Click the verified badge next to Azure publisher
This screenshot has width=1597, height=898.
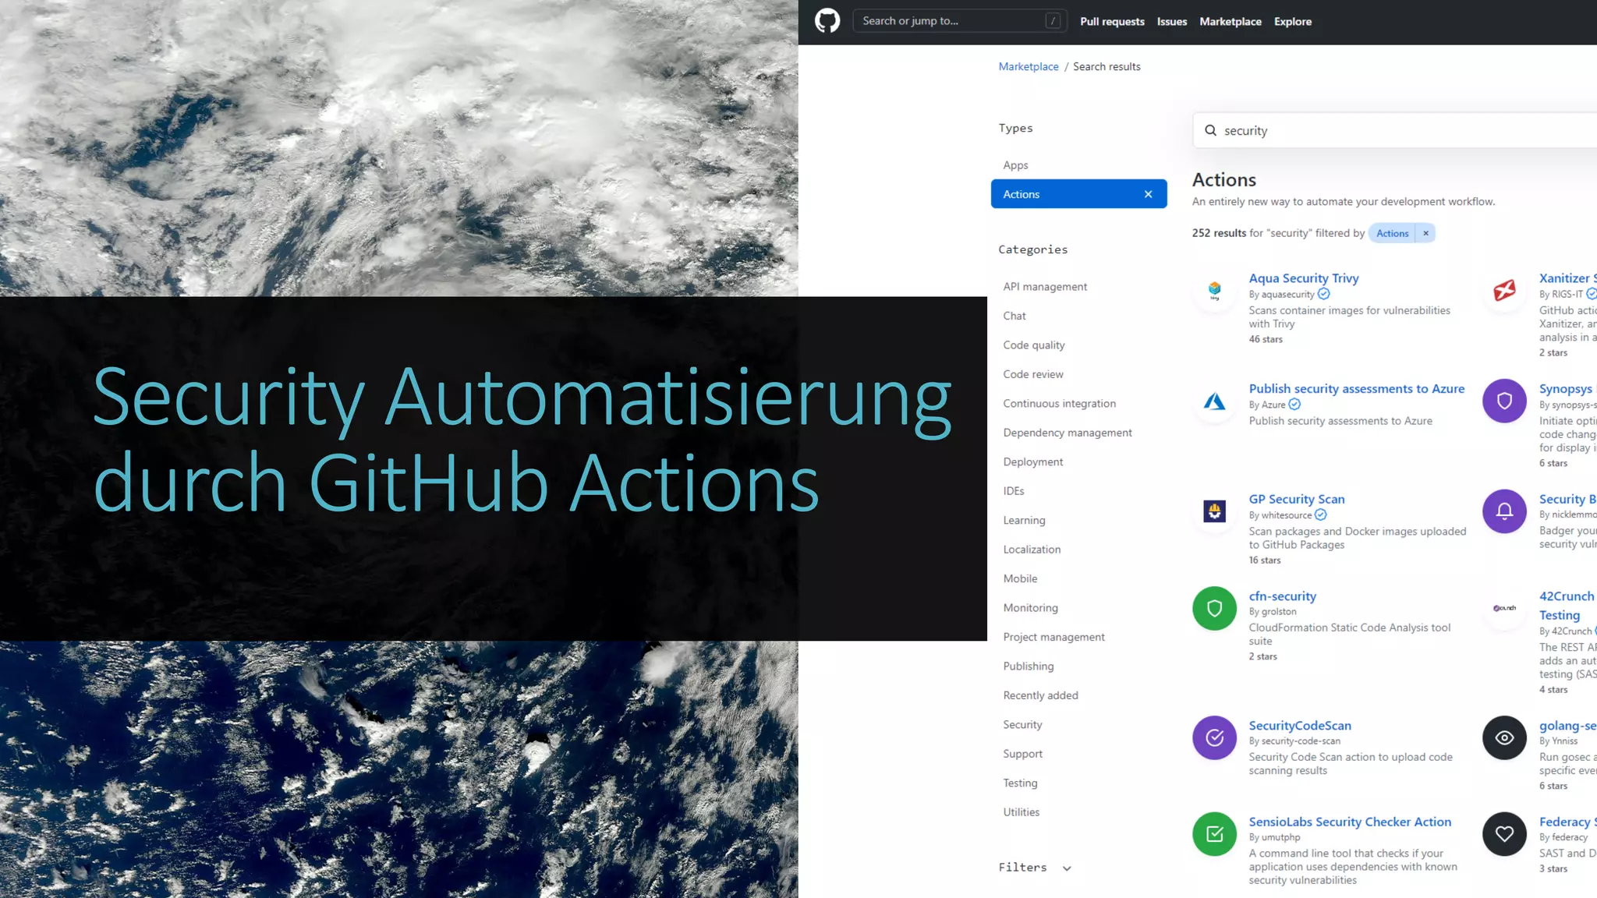(1294, 404)
